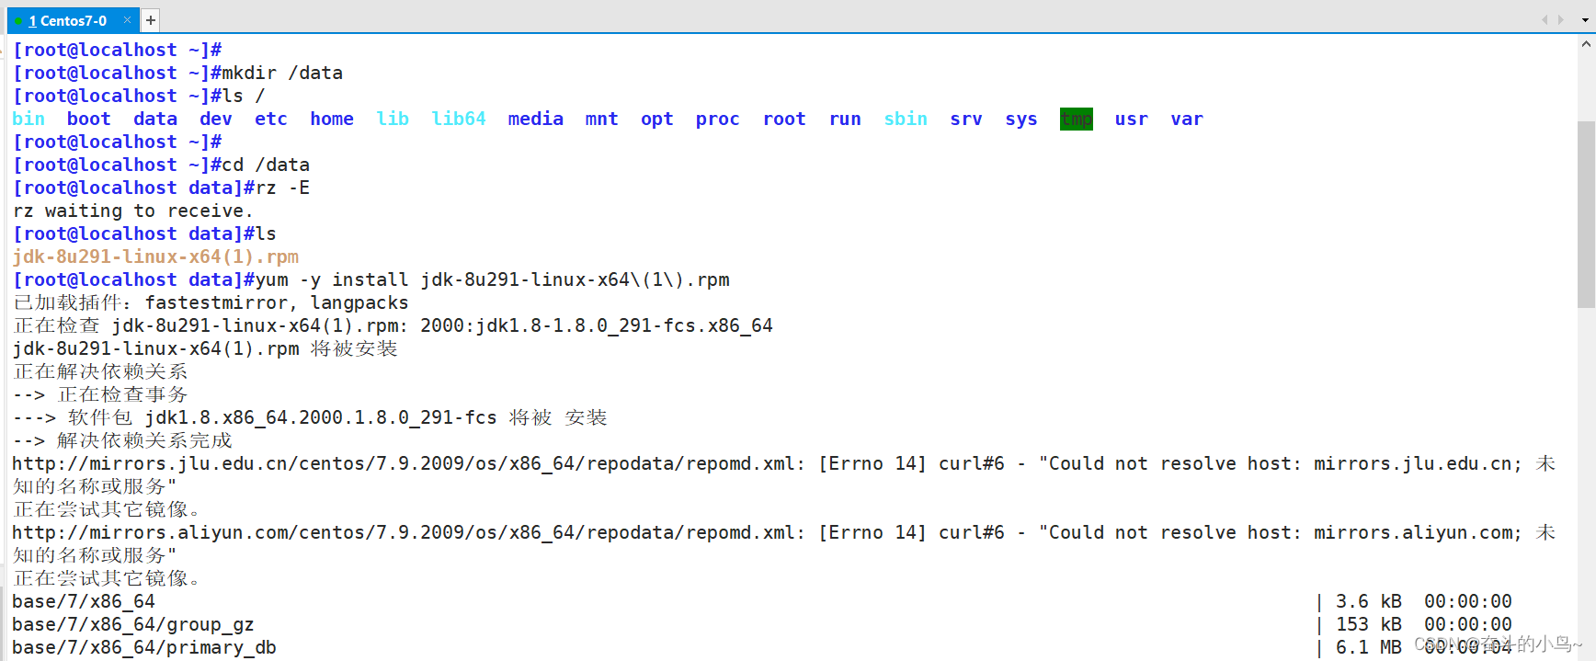1596x661 pixels.
Task: Close the Centos7-0 session tab
Action: [127, 20]
